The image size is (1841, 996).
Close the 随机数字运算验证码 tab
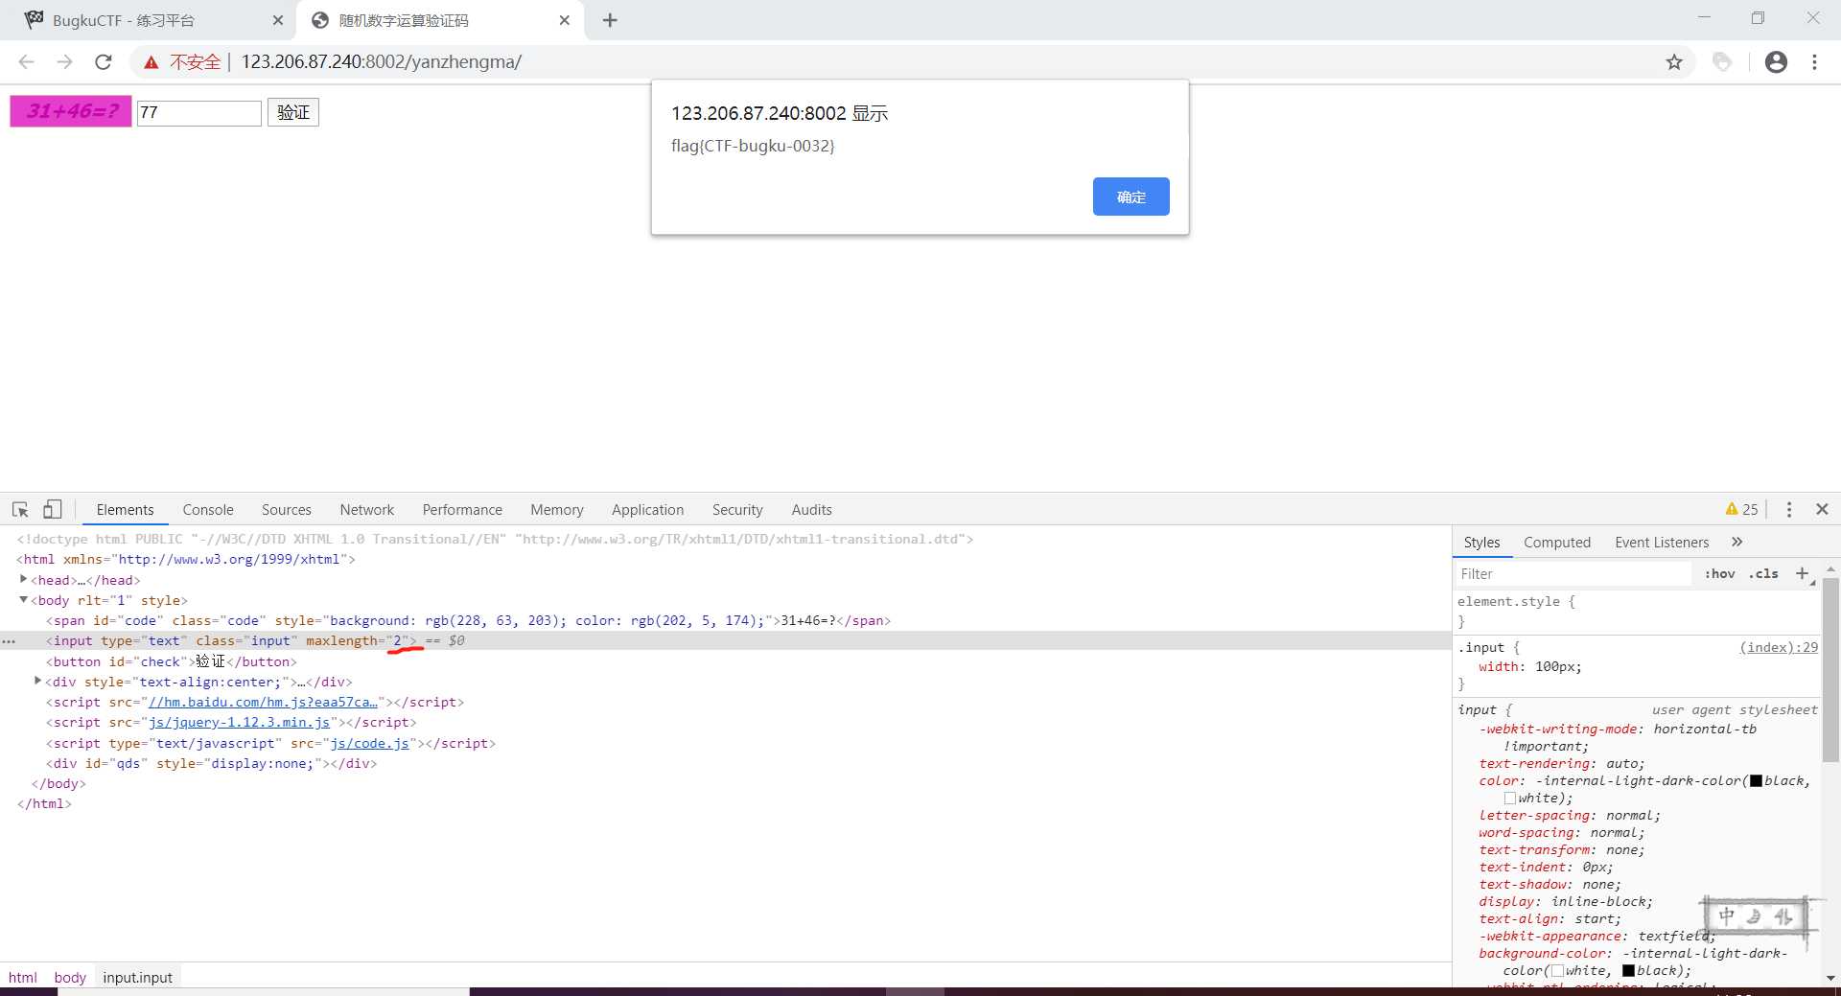pyautogui.click(x=565, y=20)
